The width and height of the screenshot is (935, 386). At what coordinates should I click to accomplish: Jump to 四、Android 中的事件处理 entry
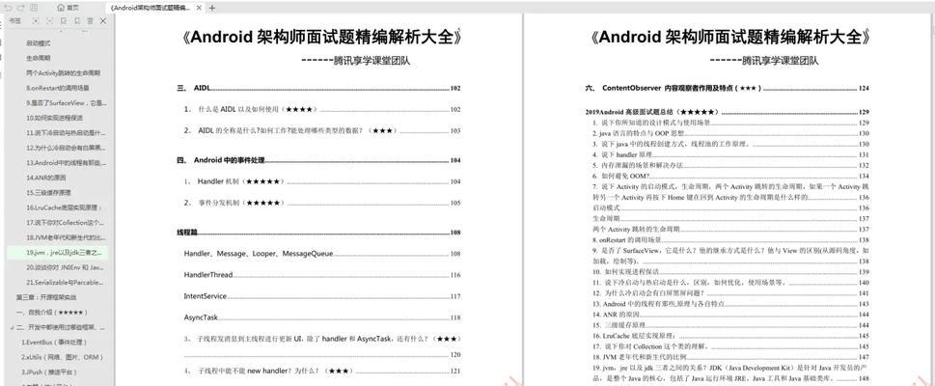319,160
